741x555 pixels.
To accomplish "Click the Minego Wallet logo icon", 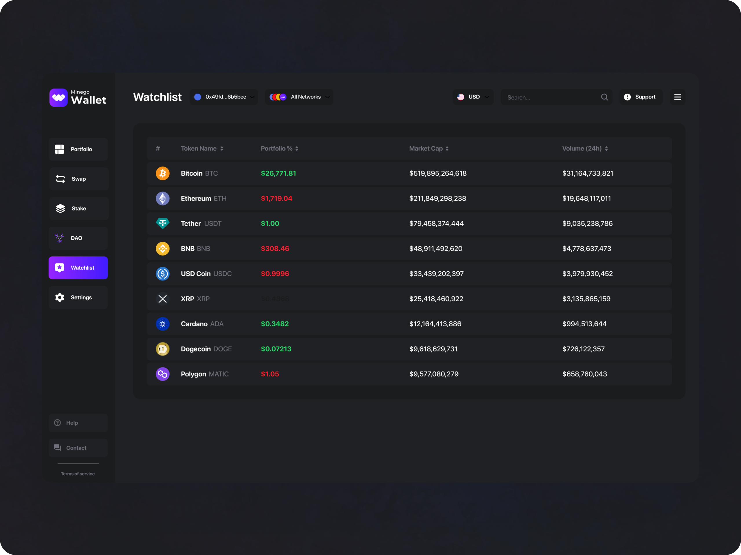I will 58,98.
